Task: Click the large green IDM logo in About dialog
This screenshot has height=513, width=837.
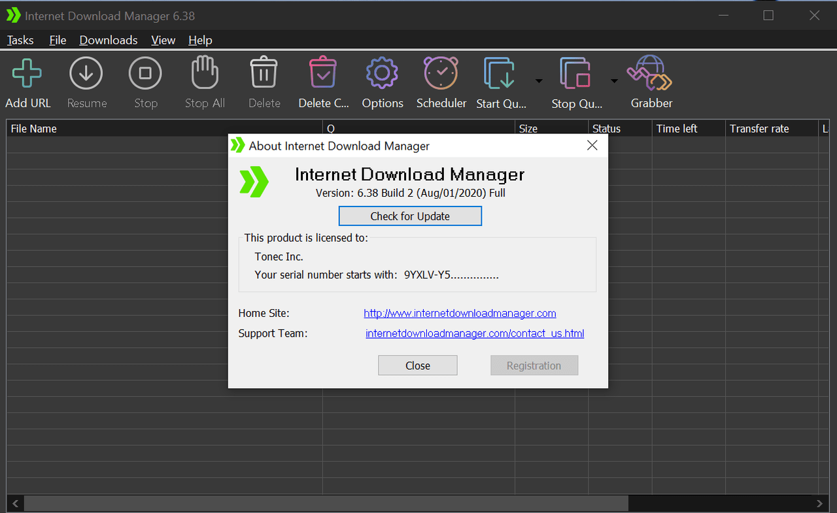Action: point(254,182)
